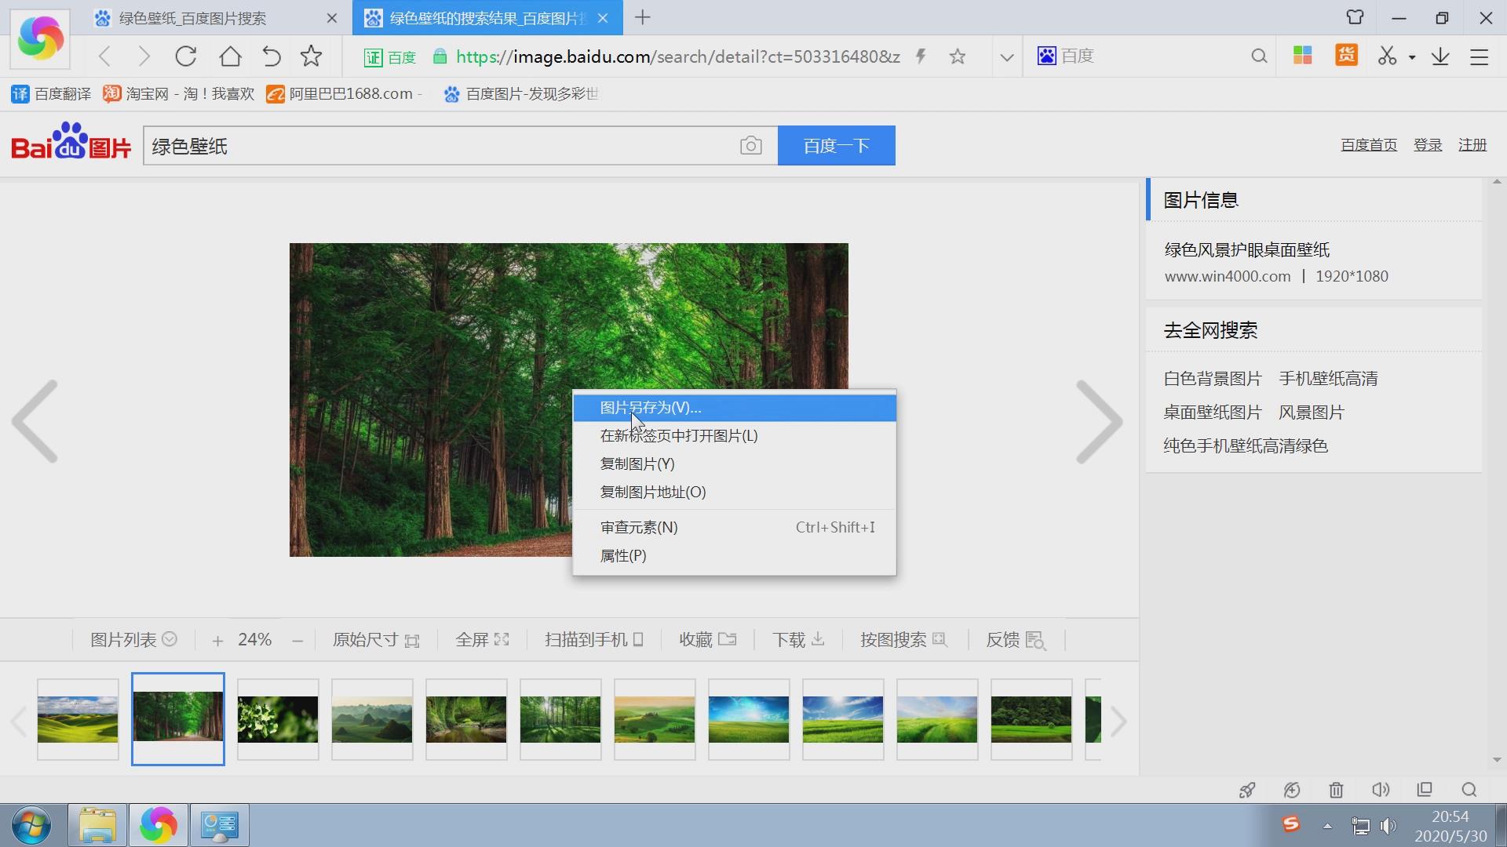Image resolution: width=1507 pixels, height=847 pixels.
Task: Open fullscreen view with the 全屏 icon
Action: click(480, 639)
